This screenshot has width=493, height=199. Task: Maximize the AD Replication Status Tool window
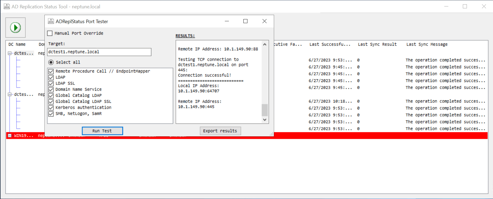click(x=465, y=6)
